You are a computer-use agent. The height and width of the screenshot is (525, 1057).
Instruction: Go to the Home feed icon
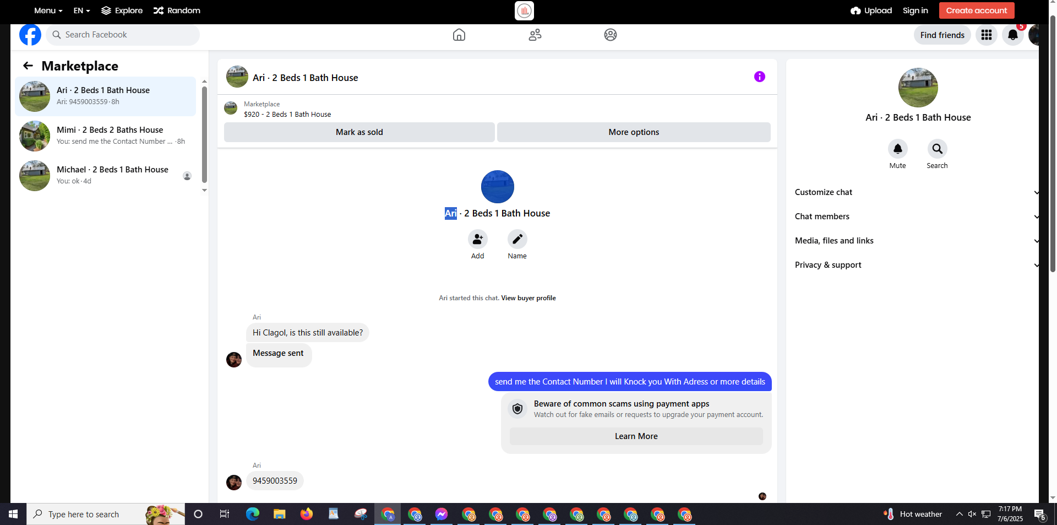tap(459, 35)
